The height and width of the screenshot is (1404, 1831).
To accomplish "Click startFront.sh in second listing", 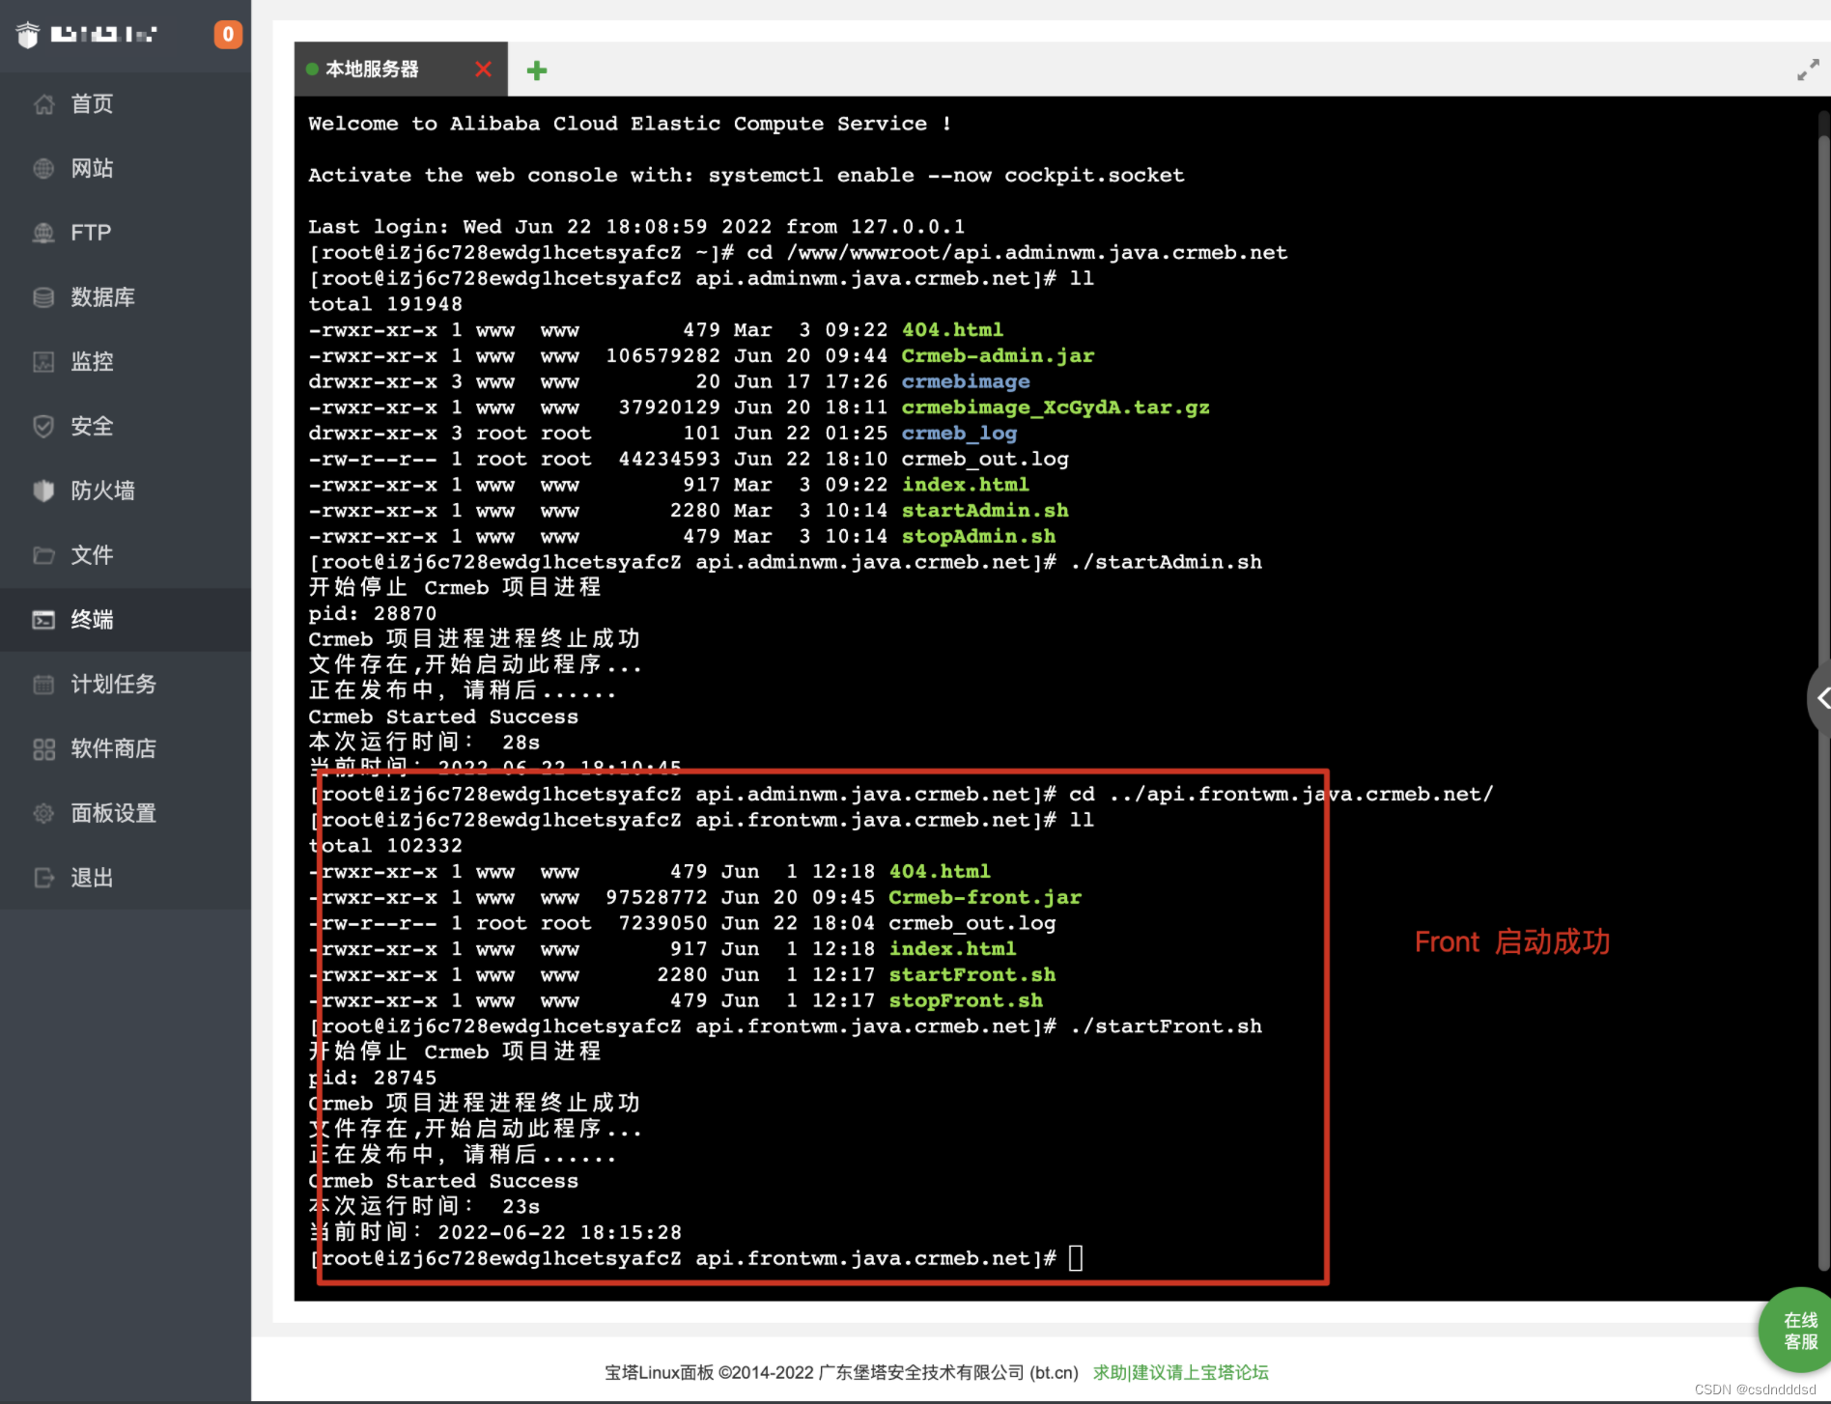I will coord(972,974).
